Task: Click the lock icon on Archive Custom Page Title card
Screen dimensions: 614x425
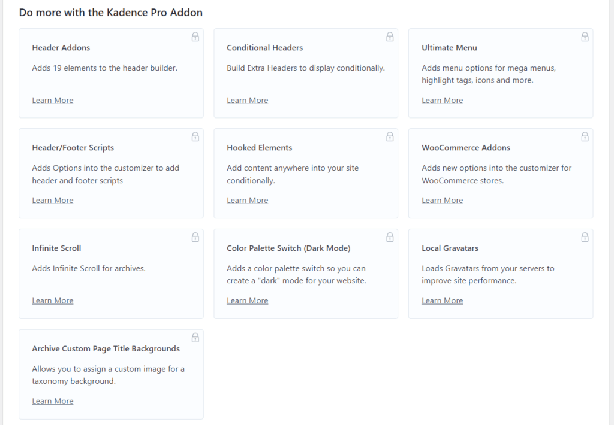Action: coord(195,337)
